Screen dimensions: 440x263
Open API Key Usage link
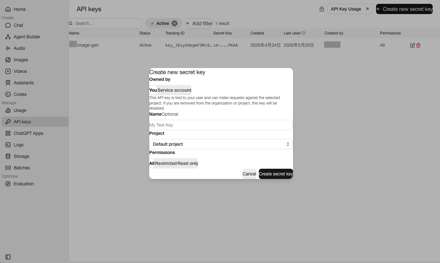pos(350,9)
